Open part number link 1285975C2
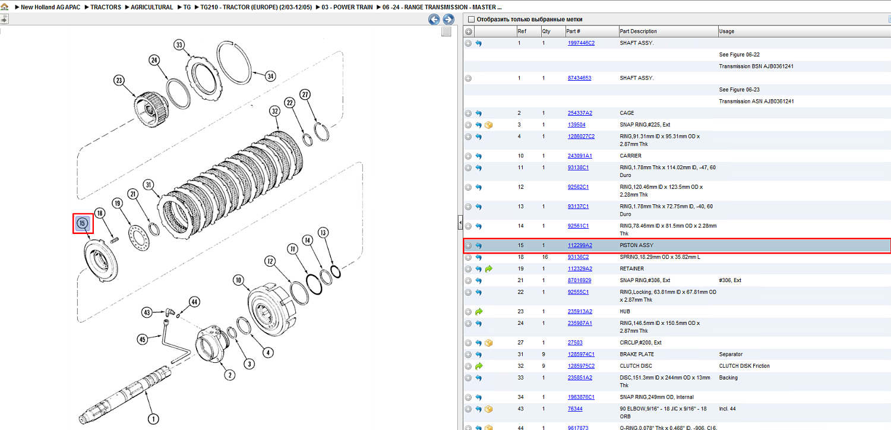The width and height of the screenshot is (891, 430). tap(581, 366)
